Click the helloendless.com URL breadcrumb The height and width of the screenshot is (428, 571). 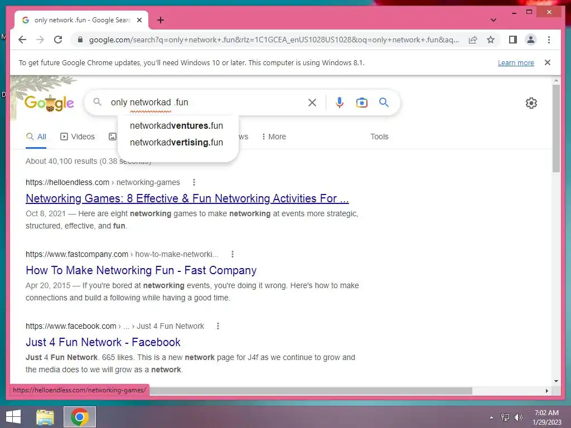point(103,182)
